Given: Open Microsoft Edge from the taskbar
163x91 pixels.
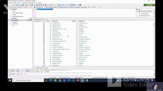Looking at the screenshot, I should [51, 80].
